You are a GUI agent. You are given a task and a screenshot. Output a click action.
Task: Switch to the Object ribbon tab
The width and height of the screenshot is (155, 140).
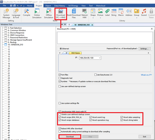(48, 6)
